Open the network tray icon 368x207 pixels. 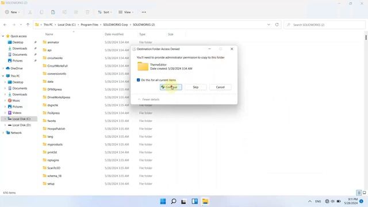pyautogui.click(x=327, y=201)
